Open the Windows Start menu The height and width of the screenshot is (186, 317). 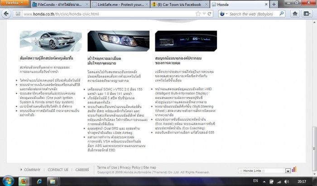click(x=8, y=181)
